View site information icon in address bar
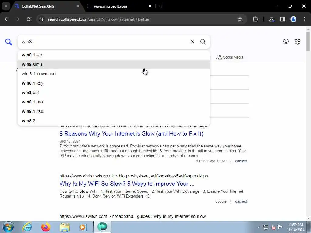 [41, 19]
